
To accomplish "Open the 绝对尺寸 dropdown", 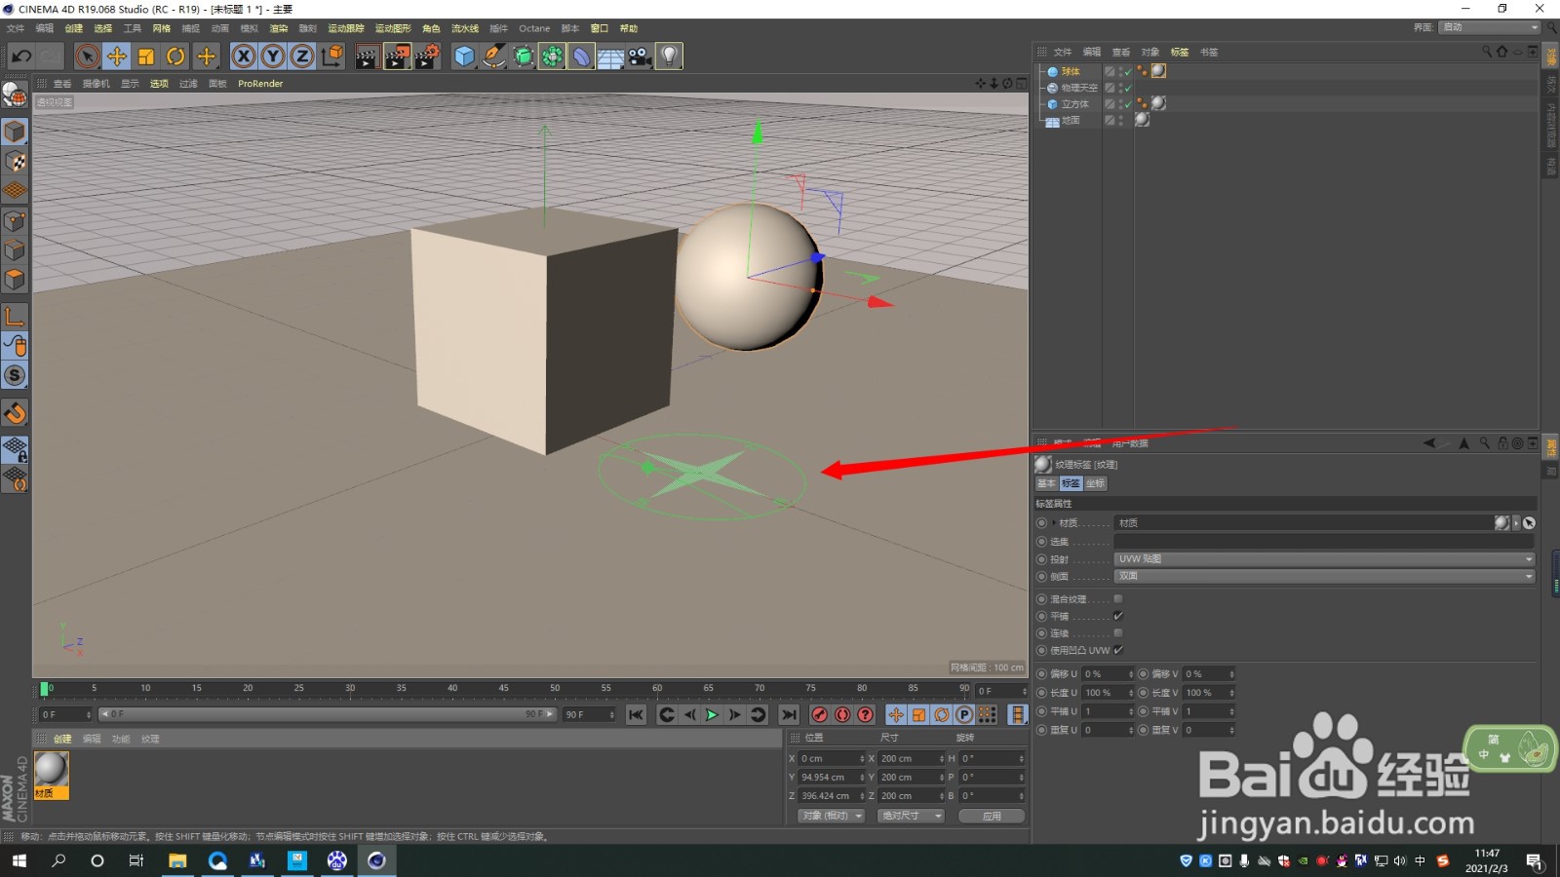I will [x=911, y=816].
